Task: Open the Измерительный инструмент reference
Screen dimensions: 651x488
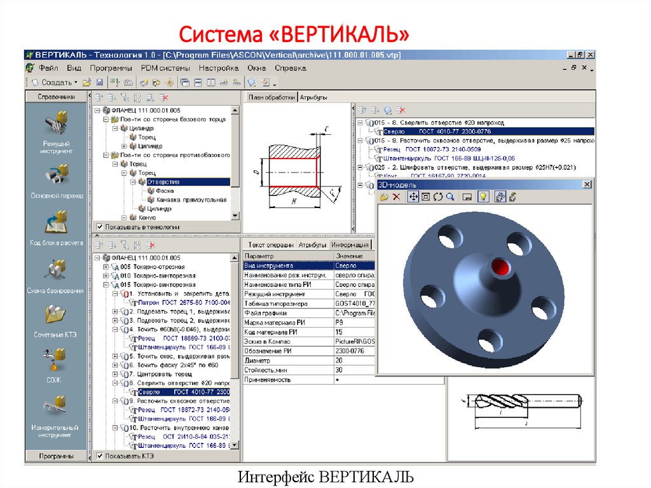Action: click(55, 417)
